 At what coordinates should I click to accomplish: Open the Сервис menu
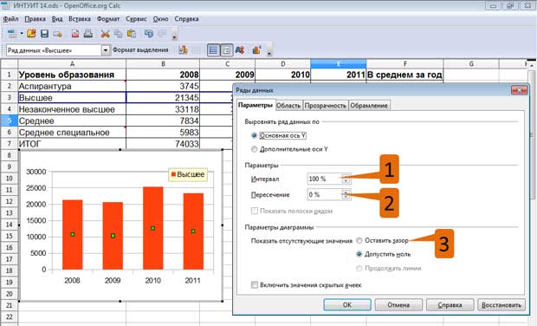[x=136, y=19]
